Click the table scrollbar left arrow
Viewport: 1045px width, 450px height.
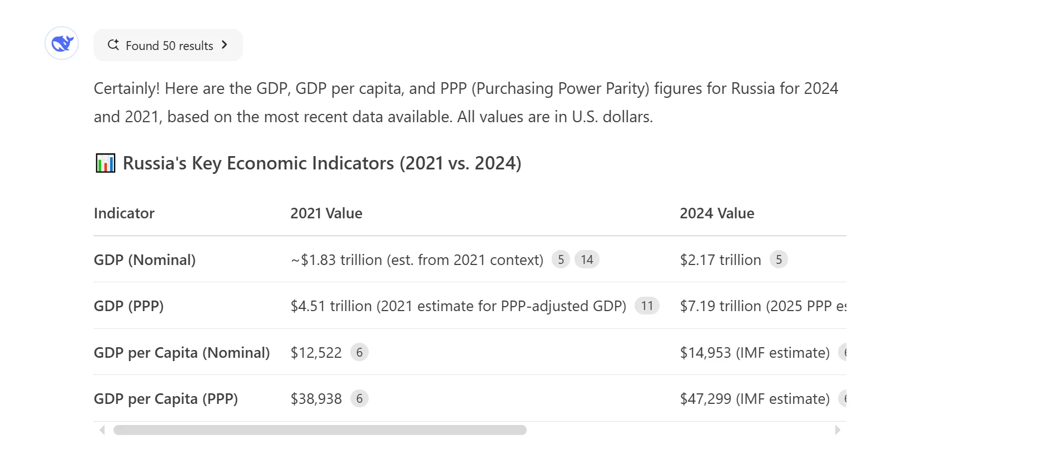(102, 430)
